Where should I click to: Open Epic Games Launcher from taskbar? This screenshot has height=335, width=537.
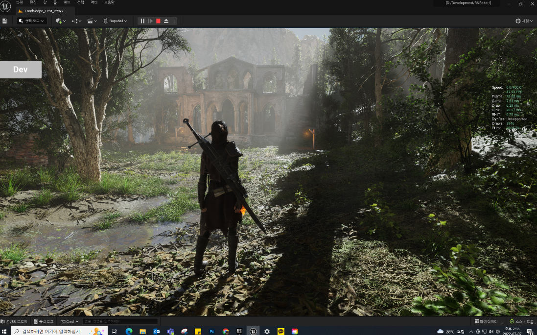click(239, 331)
